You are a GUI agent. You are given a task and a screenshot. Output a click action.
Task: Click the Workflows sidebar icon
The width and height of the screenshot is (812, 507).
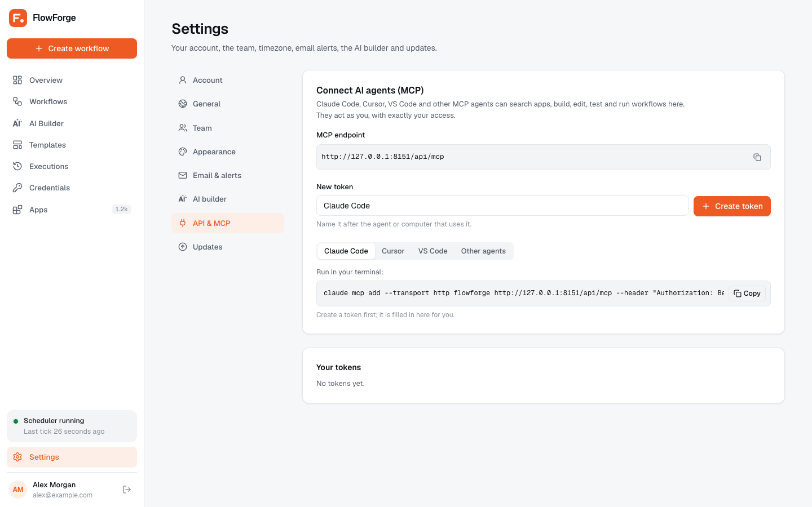(x=17, y=101)
